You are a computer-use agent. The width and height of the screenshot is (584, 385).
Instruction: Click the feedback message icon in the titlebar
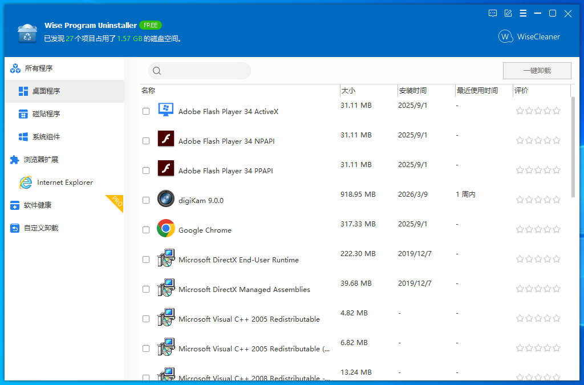coord(492,13)
